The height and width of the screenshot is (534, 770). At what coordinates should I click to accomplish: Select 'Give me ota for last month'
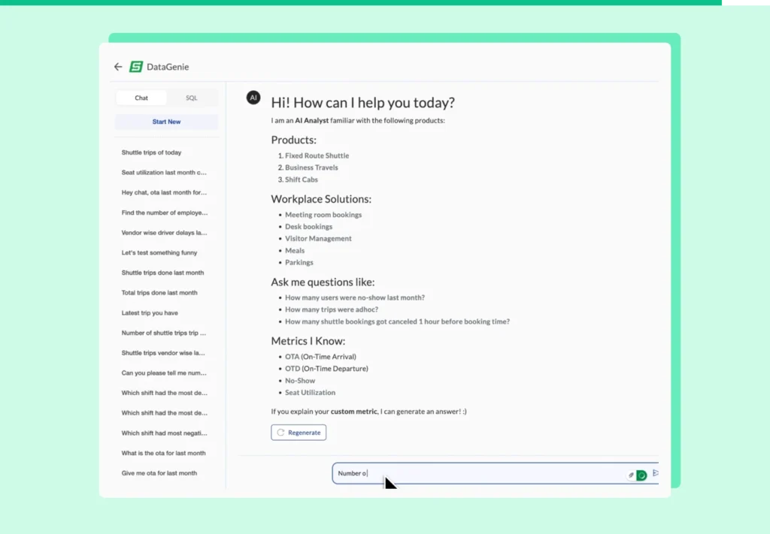(x=159, y=473)
